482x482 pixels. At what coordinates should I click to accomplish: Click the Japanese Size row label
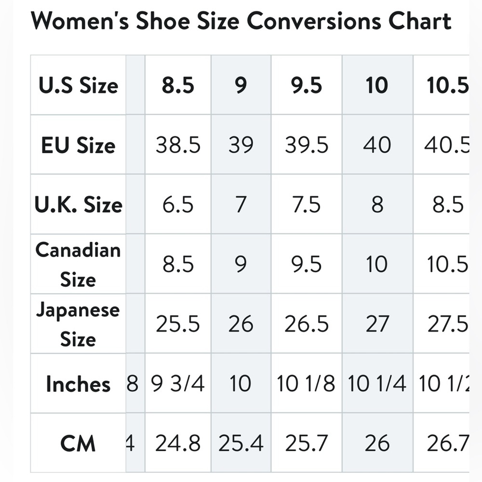(x=78, y=323)
